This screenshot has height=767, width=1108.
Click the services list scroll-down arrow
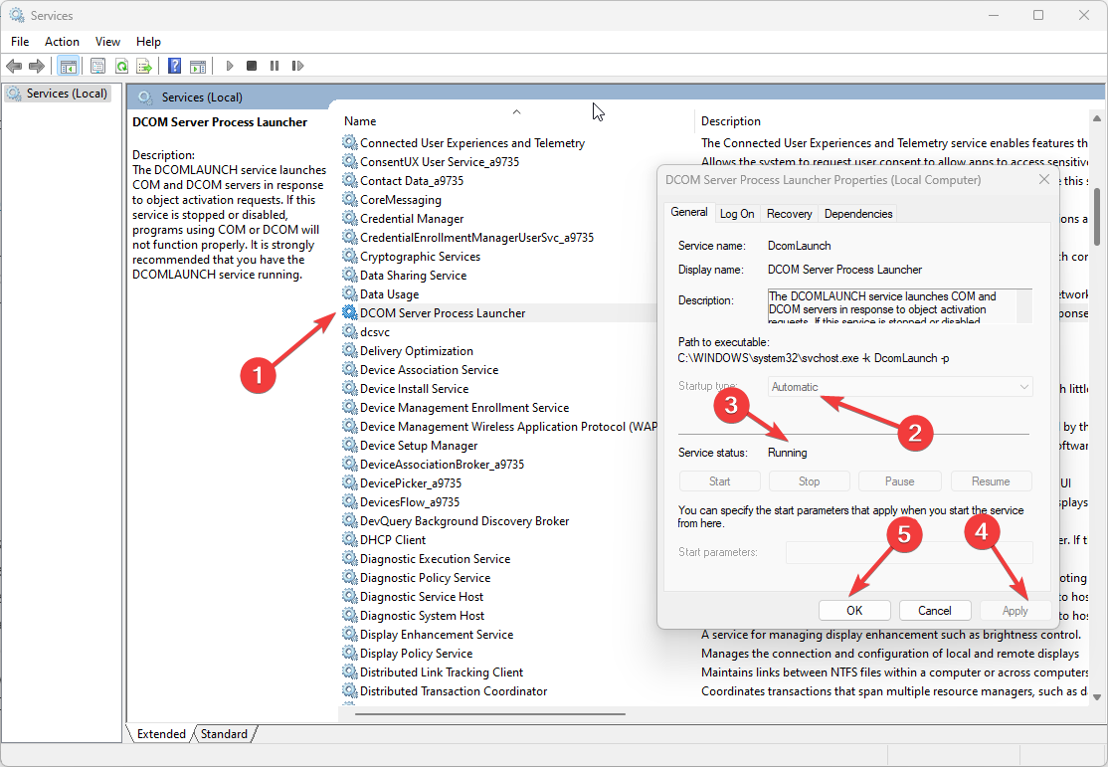click(x=1097, y=697)
